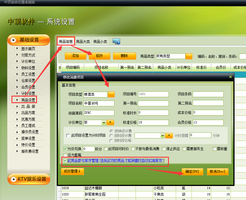Sort by 项目编码 column header

click(73, 68)
